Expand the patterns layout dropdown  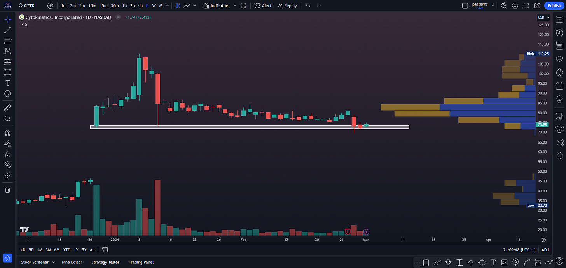(x=493, y=6)
